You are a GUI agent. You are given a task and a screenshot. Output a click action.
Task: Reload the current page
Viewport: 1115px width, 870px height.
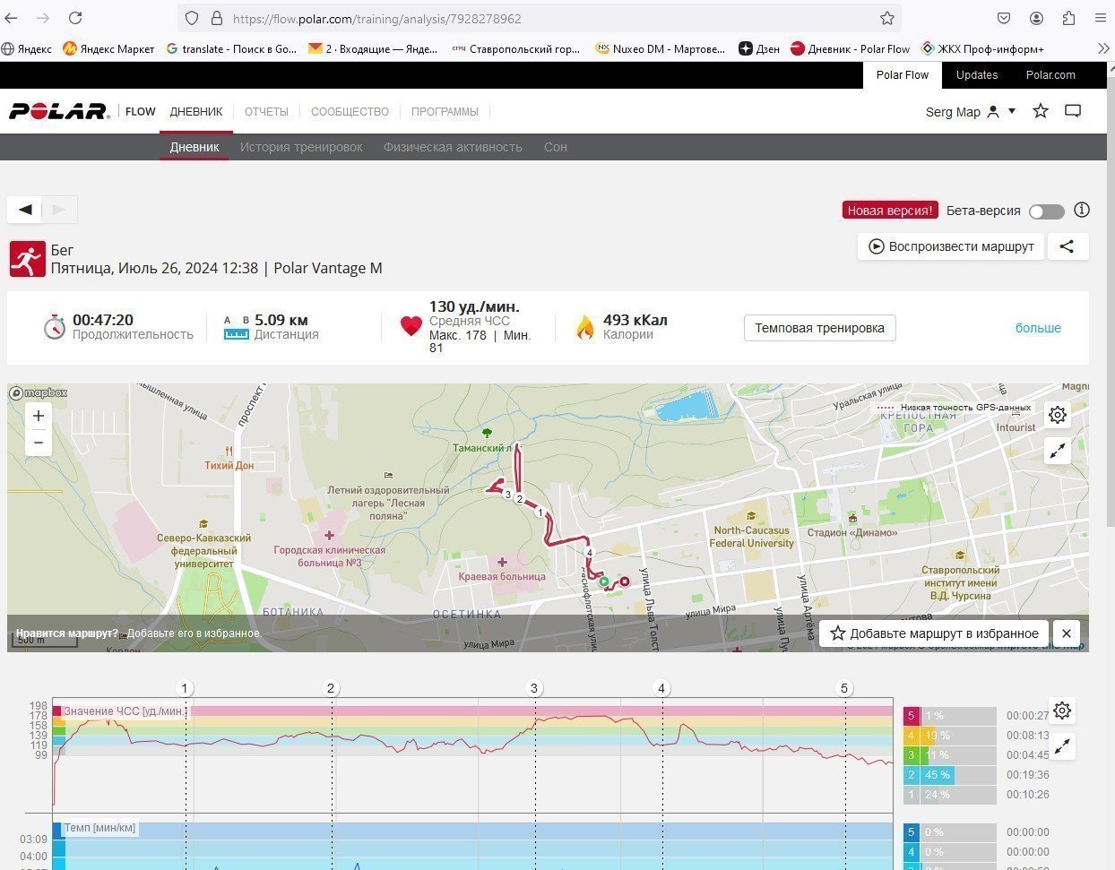75,18
